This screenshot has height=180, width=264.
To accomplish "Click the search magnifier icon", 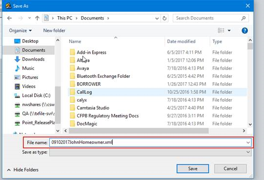I will point(244,18).
